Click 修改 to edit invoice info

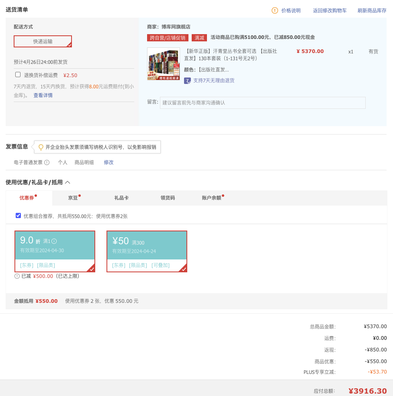click(108, 162)
